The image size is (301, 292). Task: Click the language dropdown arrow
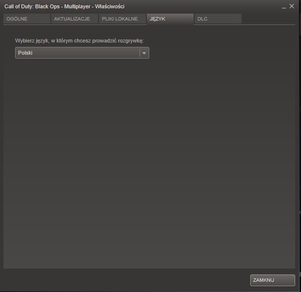click(x=144, y=53)
